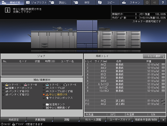The height and width of the screenshot is (126, 167).
Task: Click the 加湿用タンク status indicator dot
Action: point(44,105)
